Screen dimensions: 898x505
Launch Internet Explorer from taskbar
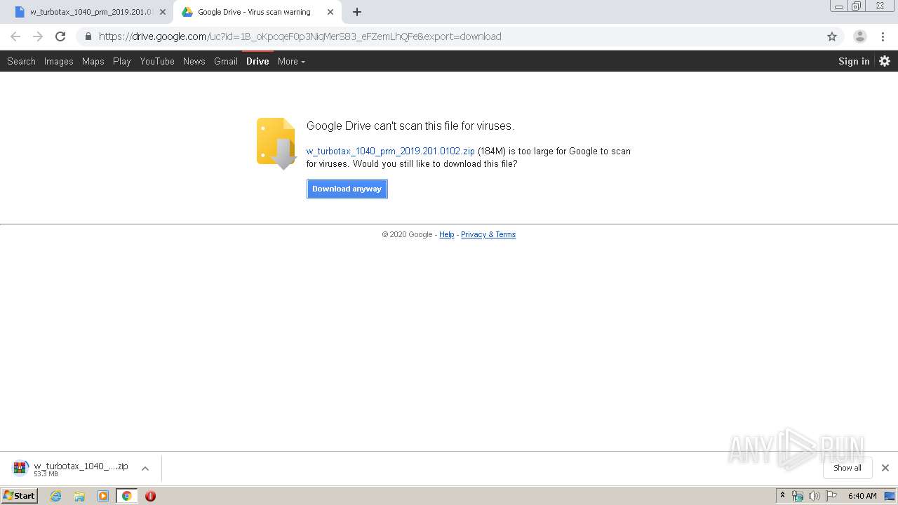click(x=55, y=496)
